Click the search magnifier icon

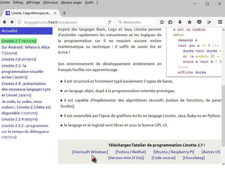(120, 22)
